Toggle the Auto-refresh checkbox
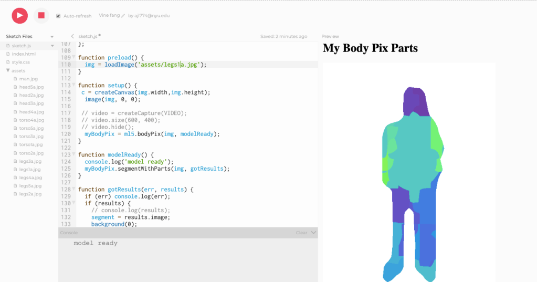The width and height of the screenshot is (537, 282). [x=58, y=16]
